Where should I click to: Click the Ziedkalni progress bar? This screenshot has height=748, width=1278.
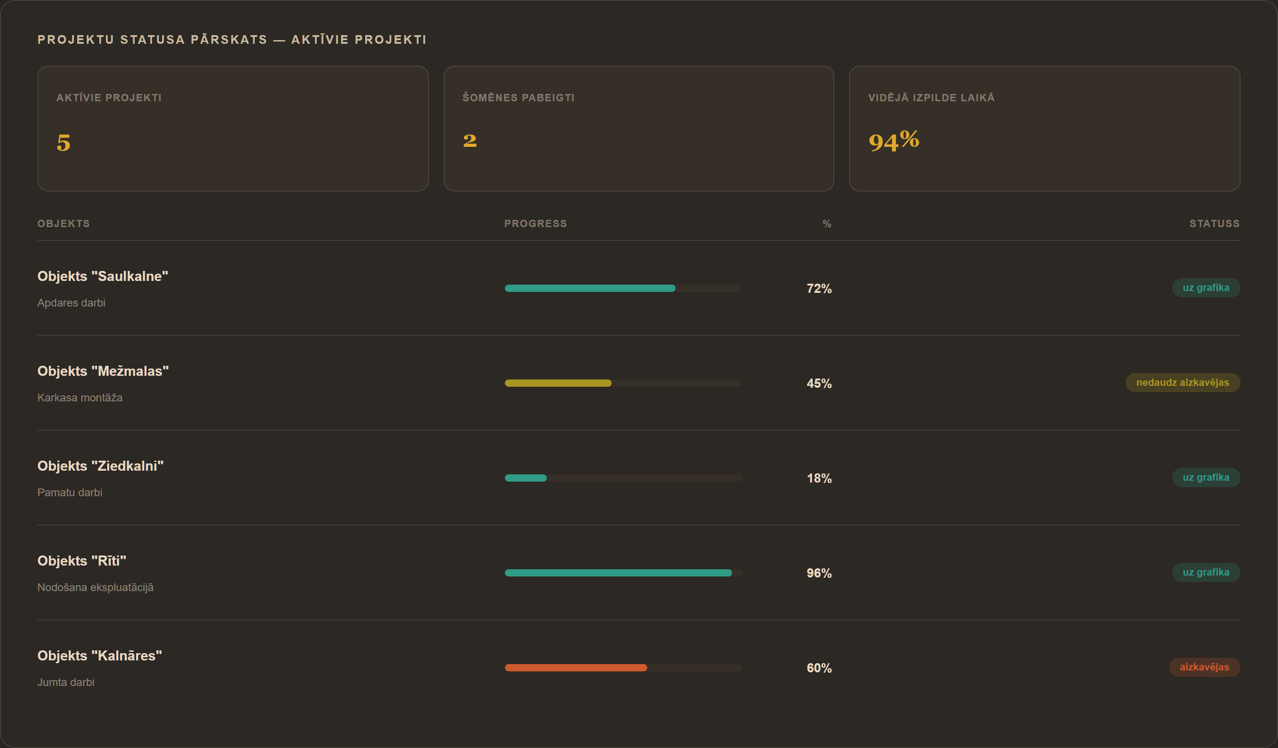623,478
